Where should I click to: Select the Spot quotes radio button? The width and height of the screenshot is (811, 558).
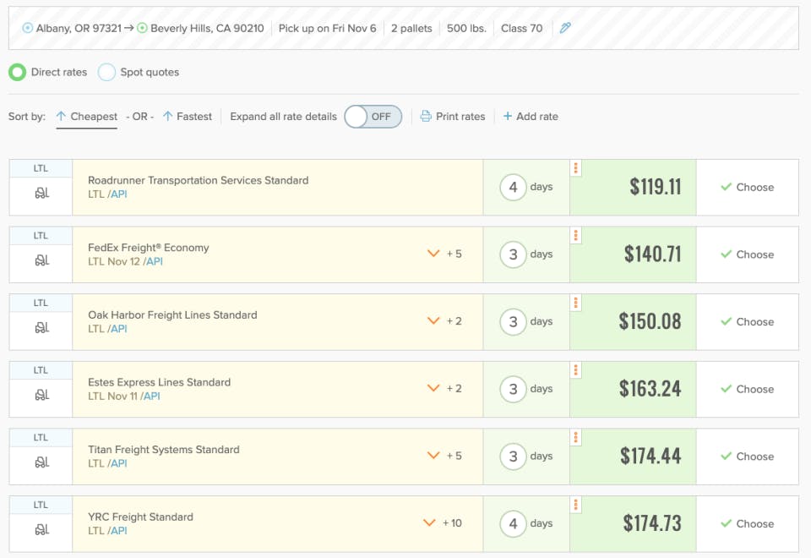(106, 72)
